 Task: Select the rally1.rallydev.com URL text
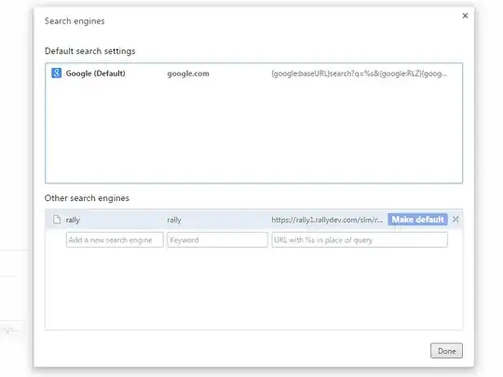327,220
